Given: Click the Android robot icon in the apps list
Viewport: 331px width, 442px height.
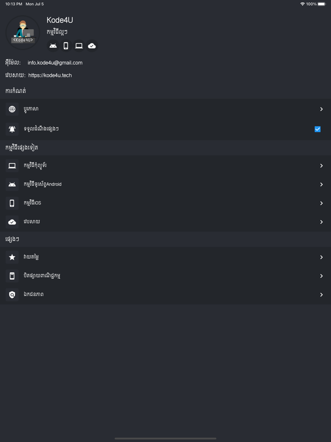Looking at the screenshot, I should [x=12, y=185].
